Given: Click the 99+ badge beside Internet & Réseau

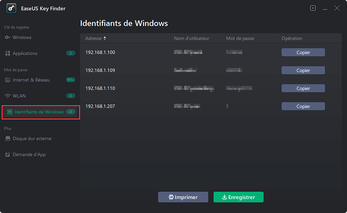Looking at the screenshot, I should click(x=70, y=80).
